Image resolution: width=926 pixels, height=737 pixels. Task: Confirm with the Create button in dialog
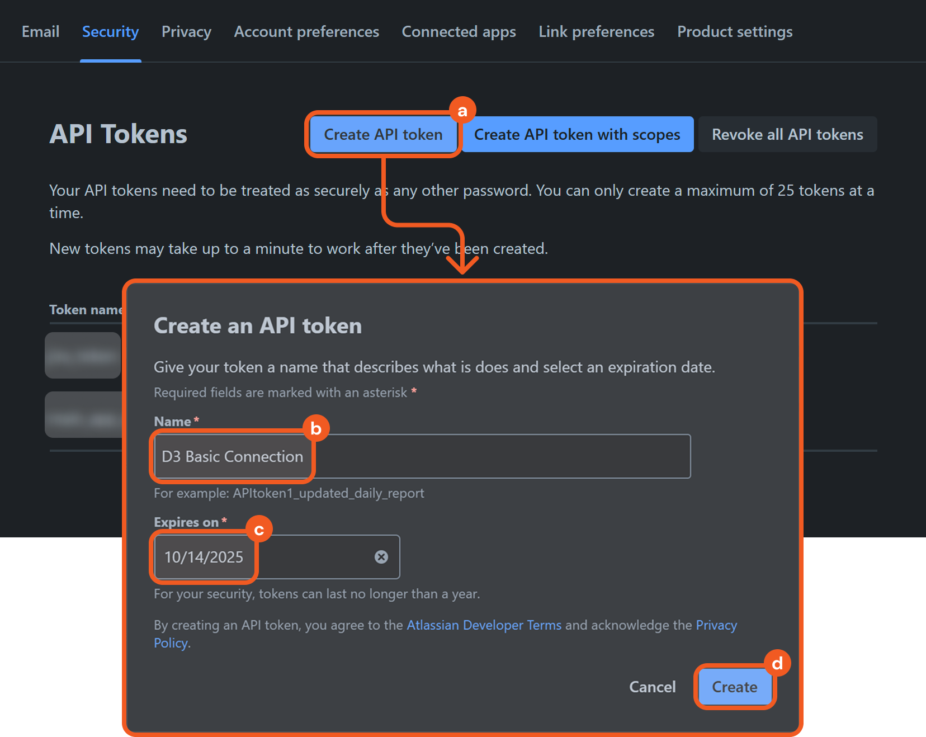pyautogui.click(x=734, y=687)
